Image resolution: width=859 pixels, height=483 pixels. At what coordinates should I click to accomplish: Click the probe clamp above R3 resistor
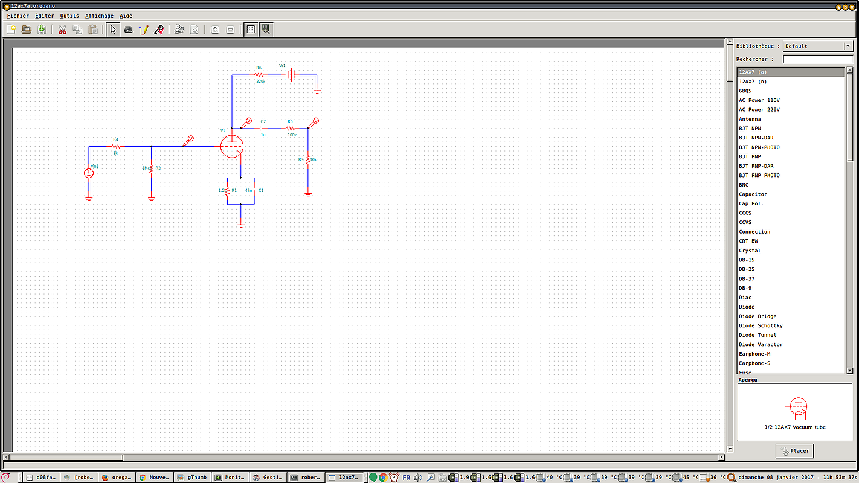(x=312, y=123)
